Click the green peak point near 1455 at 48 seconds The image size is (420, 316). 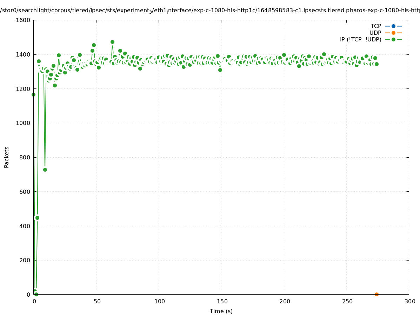(x=94, y=45)
